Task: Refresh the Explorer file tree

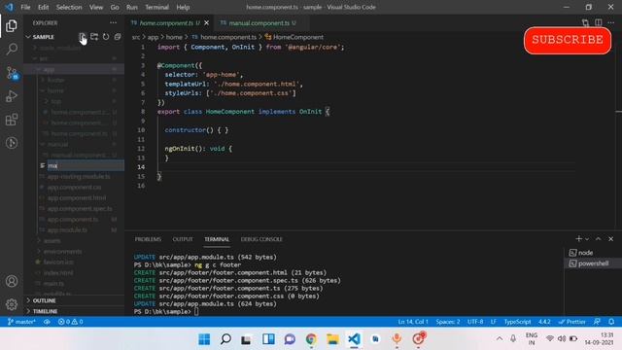Action: [x=106, y=37]
